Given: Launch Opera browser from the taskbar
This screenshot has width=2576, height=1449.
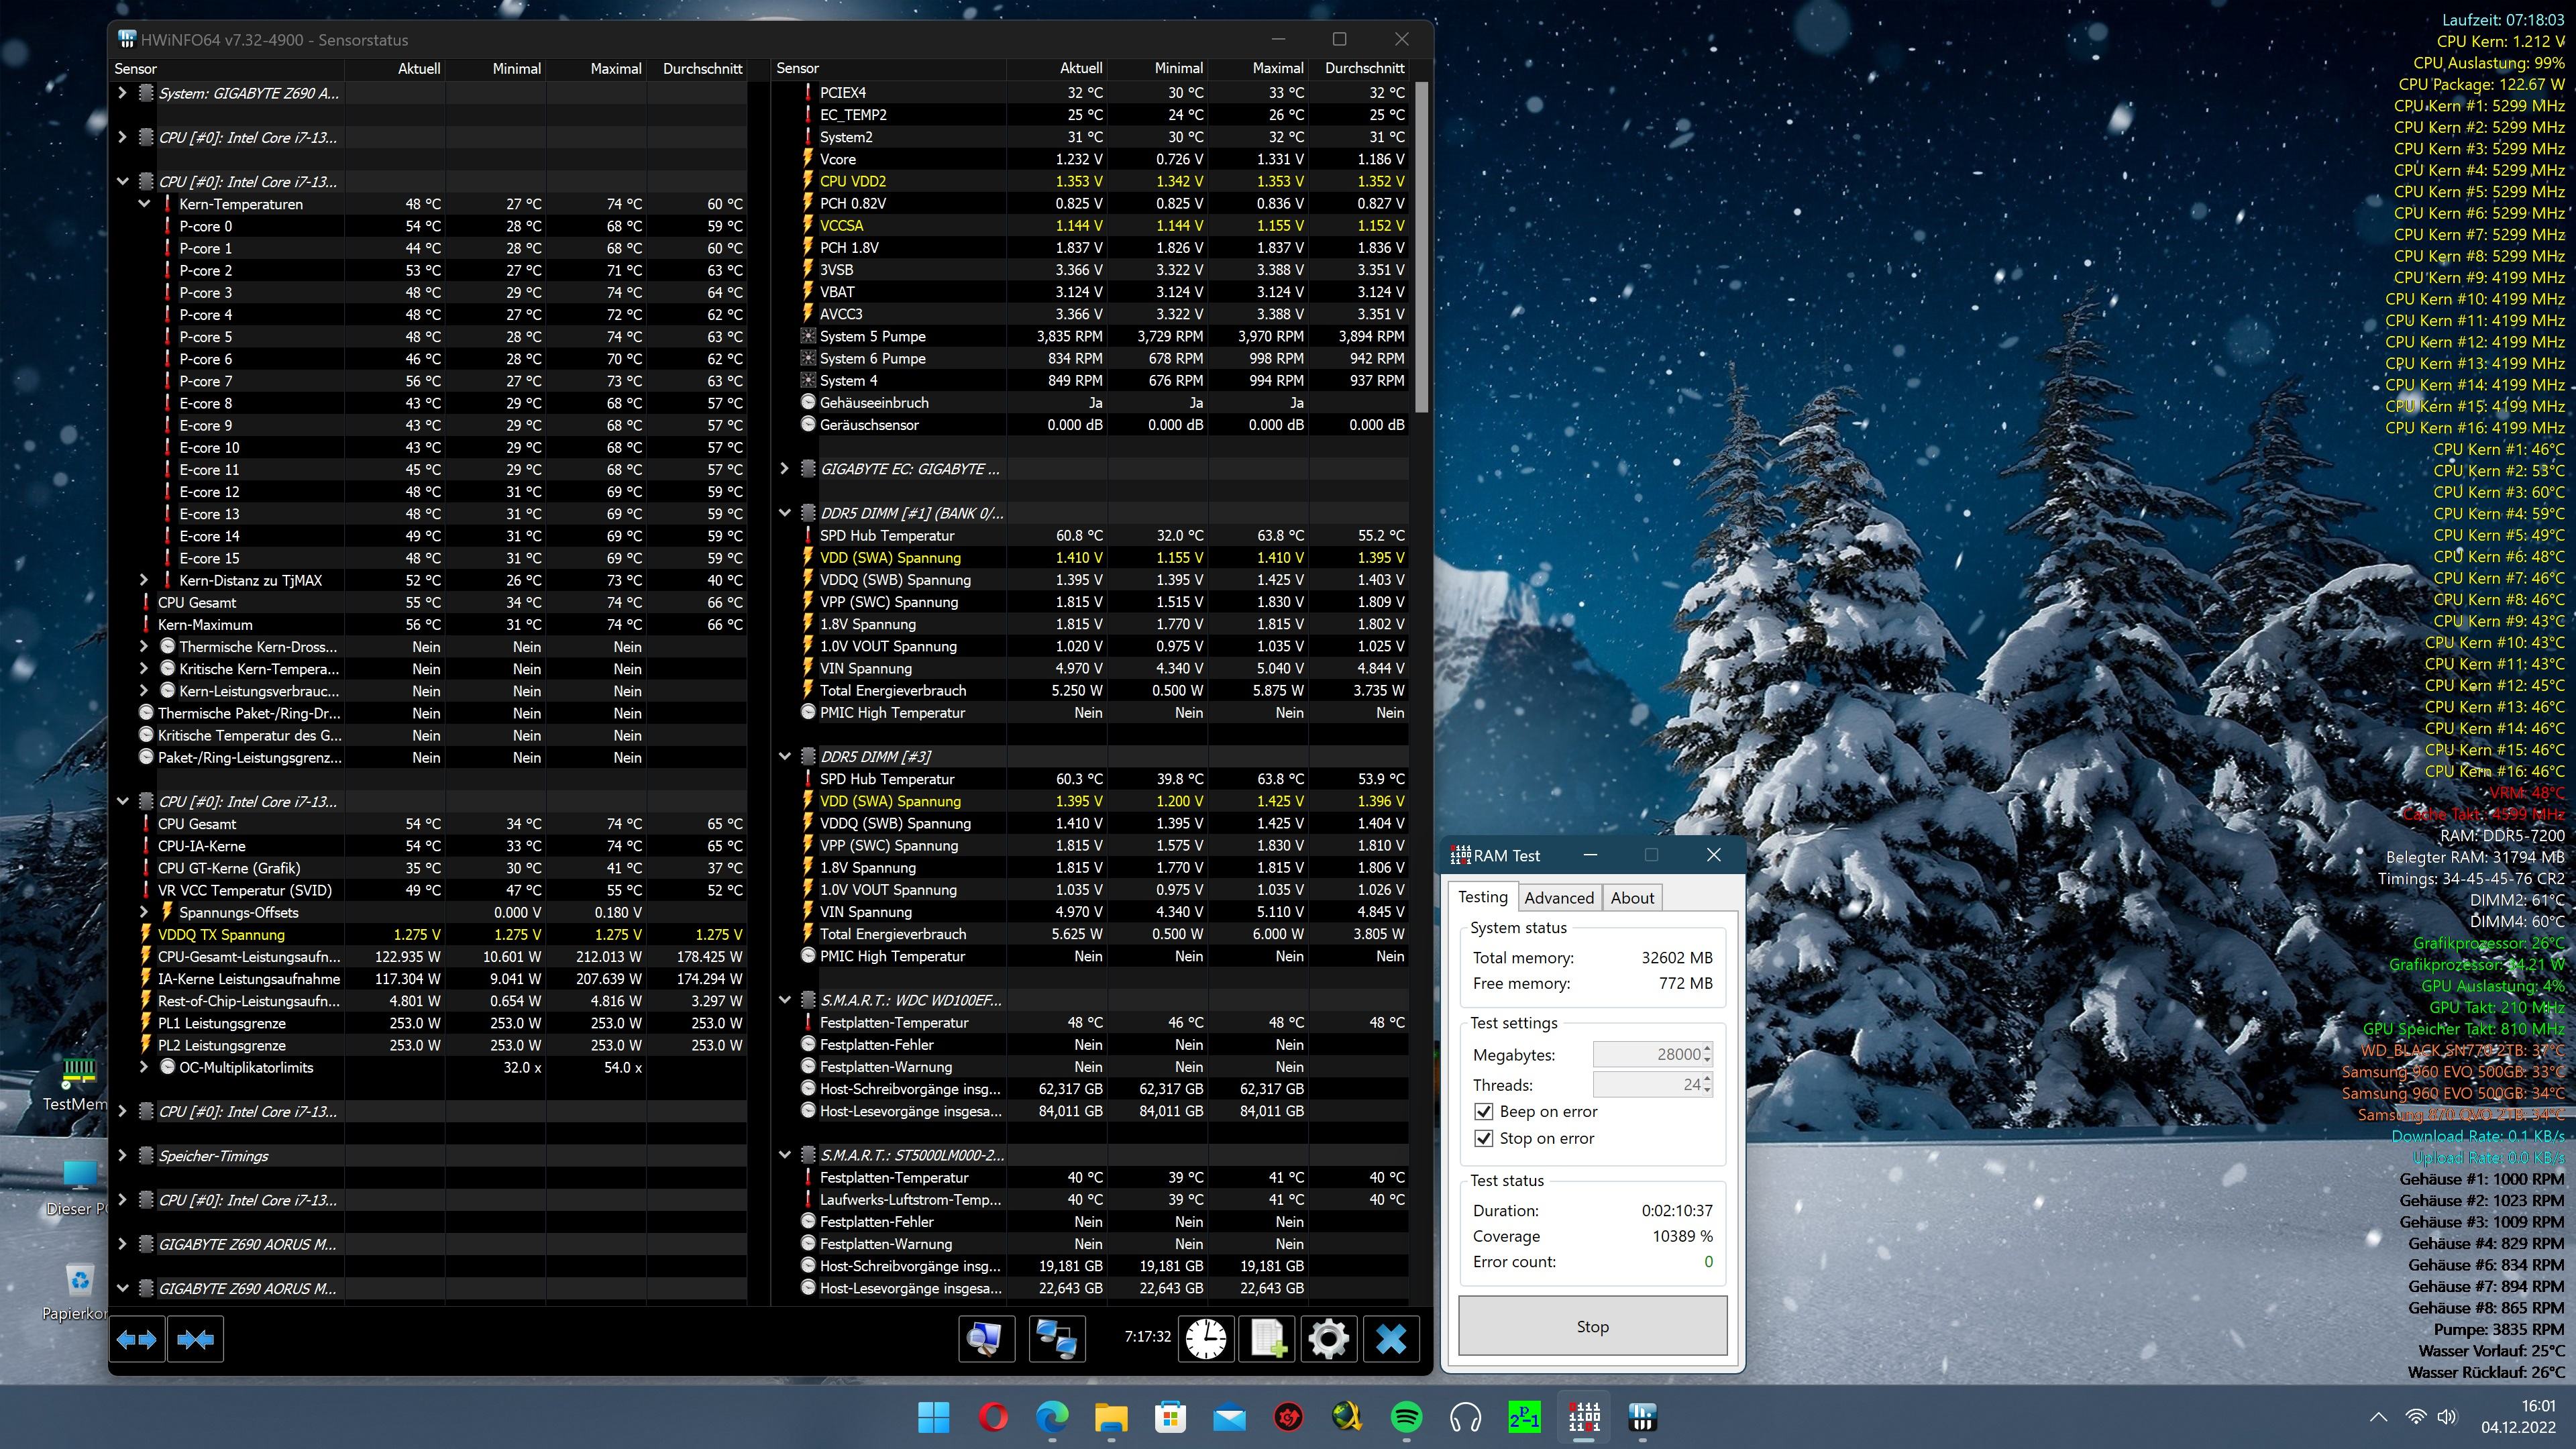Looking at the screenshot, I should point(993,1417).
